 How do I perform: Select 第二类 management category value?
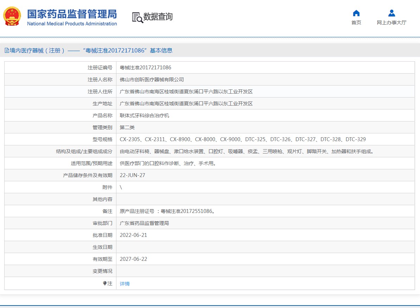click(127, 127)
